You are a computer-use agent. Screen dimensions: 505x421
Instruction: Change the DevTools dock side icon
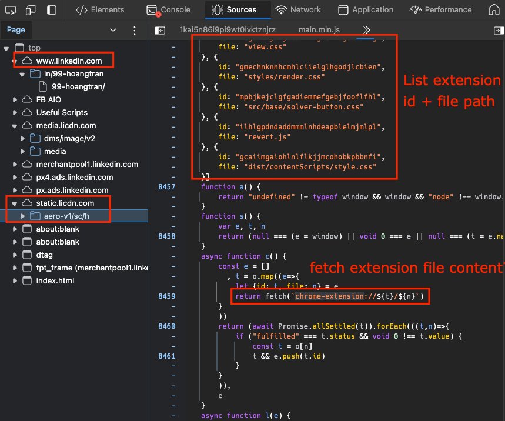52,10
